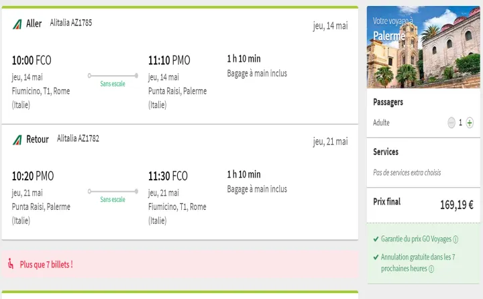Click the seat icon in the pink banner
This screenshot has width=483, height=299.
(11, 264)
